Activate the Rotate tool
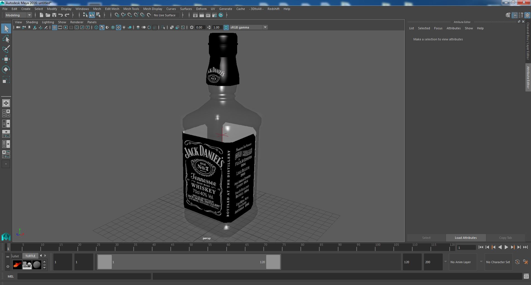 coord(6,69)
